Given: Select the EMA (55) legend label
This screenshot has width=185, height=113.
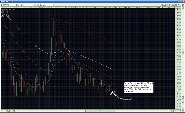Looking at the screenshot, I should coord(4,11).
